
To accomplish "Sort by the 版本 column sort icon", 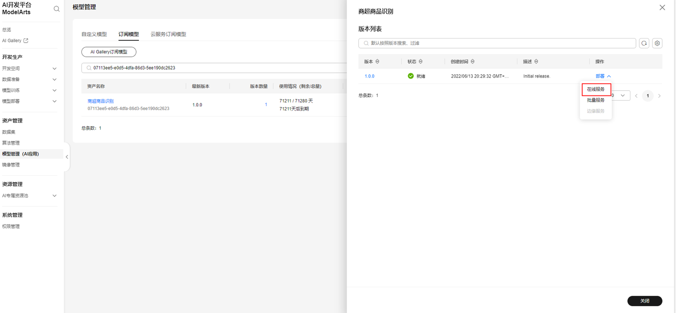I will [377, 62].
